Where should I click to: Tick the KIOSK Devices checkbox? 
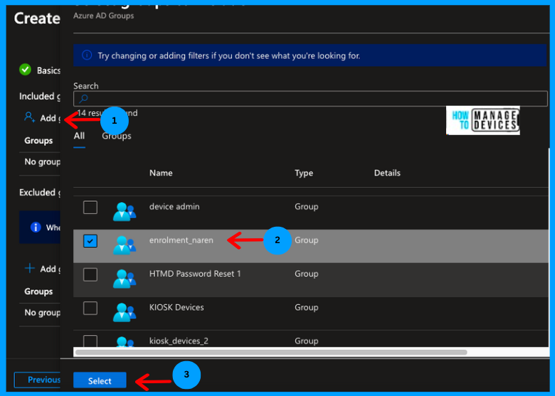click(90, 308)
